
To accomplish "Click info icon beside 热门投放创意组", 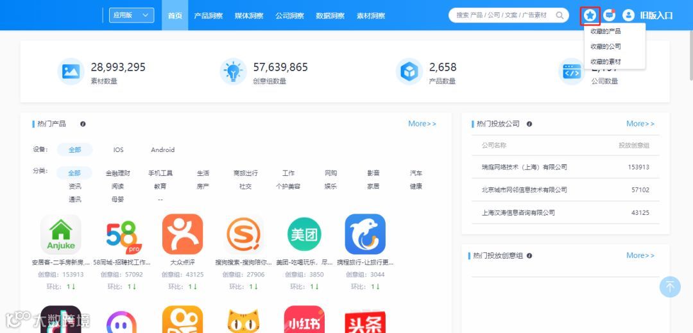I will click(529, 256).
